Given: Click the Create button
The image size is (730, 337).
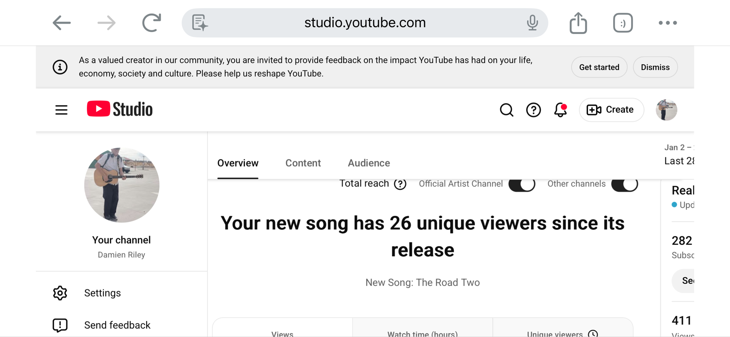Looking at the screenshot, I should [611, 110].
